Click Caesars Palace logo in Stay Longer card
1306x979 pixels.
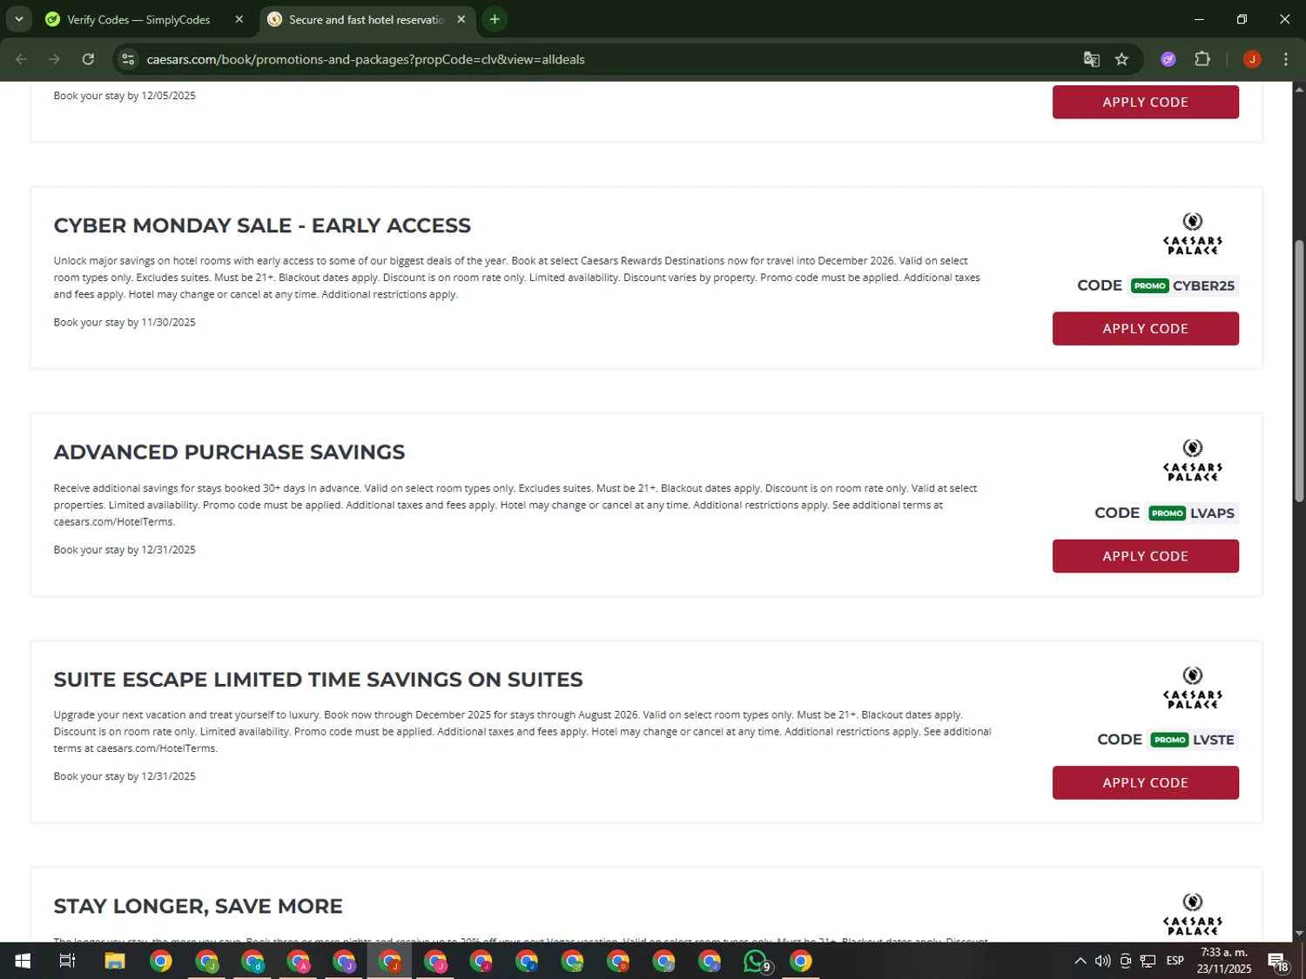click(x=1193, y=915)
